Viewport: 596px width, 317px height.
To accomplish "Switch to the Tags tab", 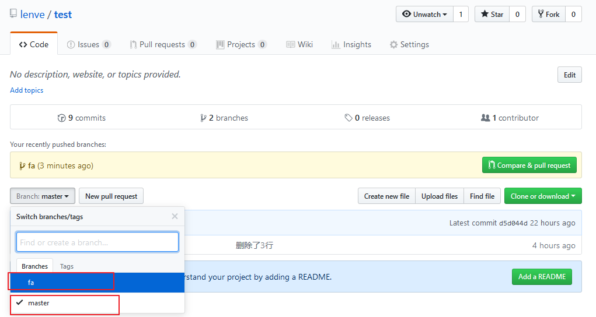I will [x=67, y=266].
